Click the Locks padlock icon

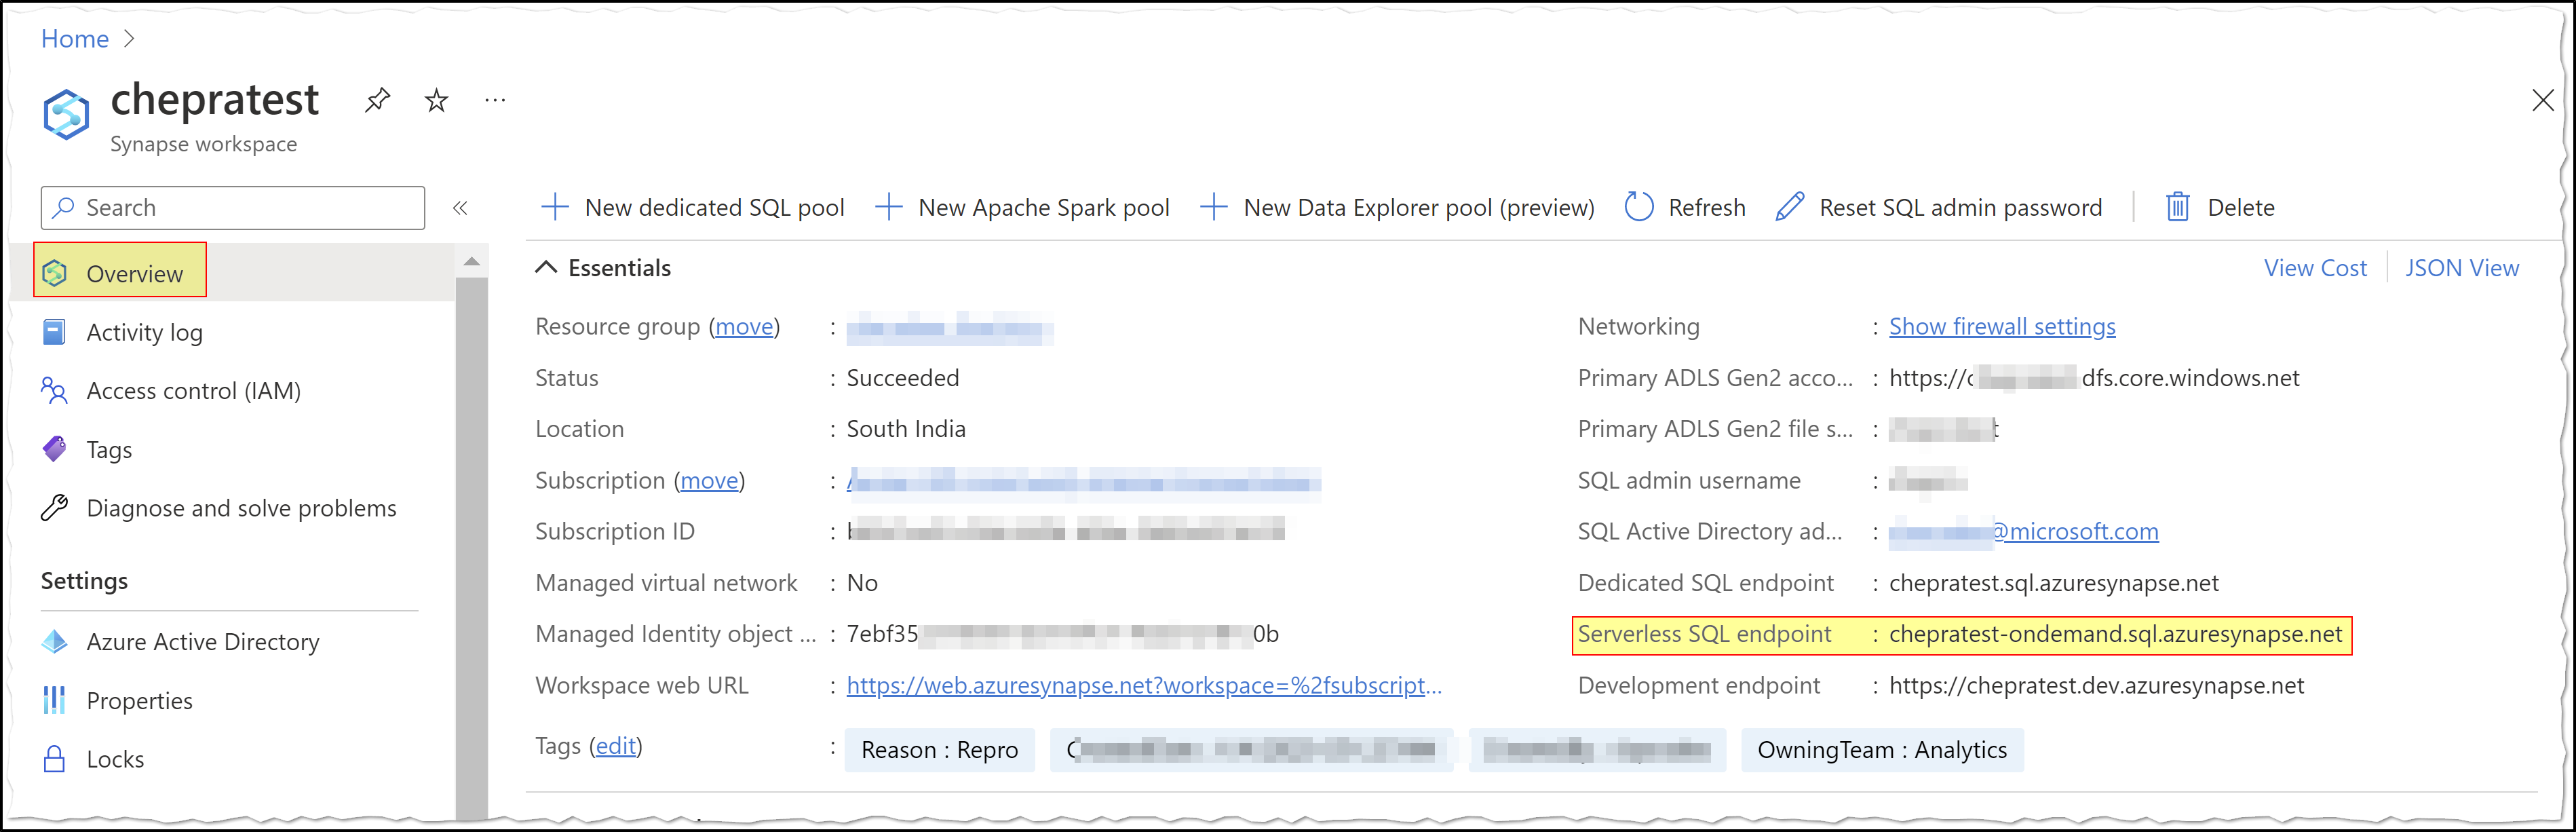[55, 759]
